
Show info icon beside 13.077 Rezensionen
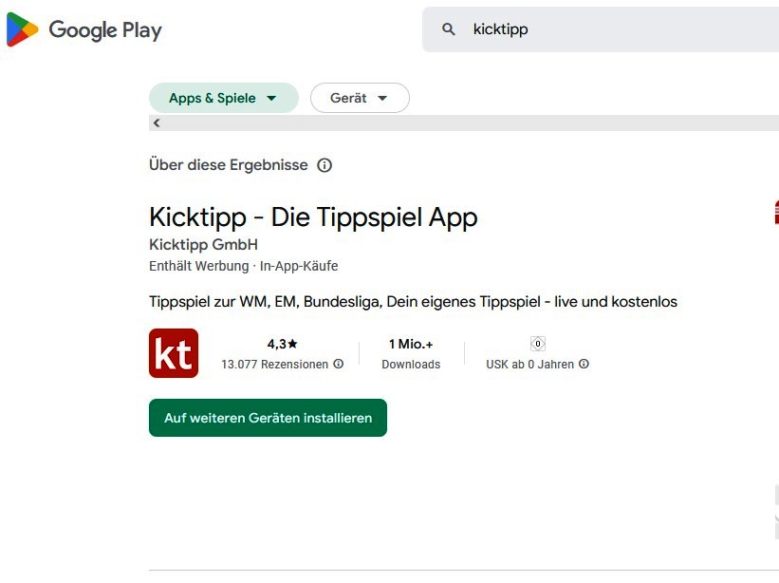point(339,364)
